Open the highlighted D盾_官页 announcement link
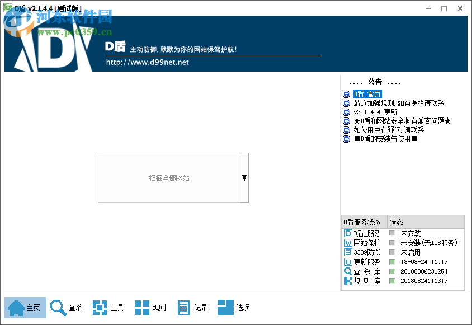Viewport: 472px width, 325px height. pos(367,94)
